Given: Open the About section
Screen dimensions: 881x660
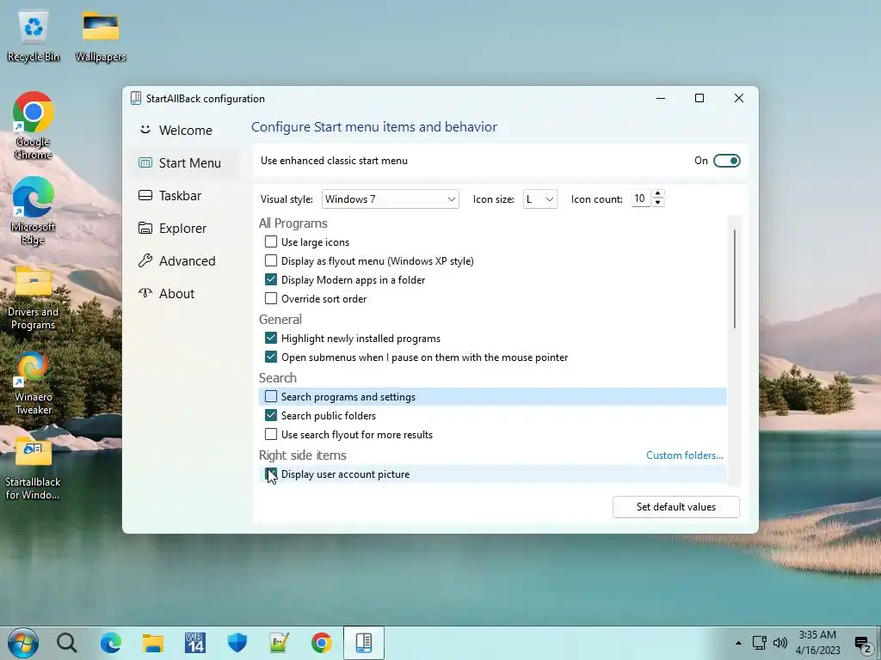Looking at the screenshot, I should pos(184,294).
